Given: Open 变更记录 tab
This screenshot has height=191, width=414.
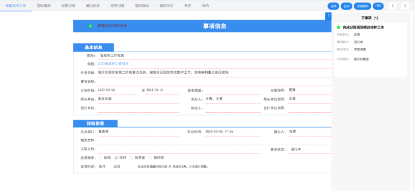Looking at the screenshot, I should (x=117, y=6).
